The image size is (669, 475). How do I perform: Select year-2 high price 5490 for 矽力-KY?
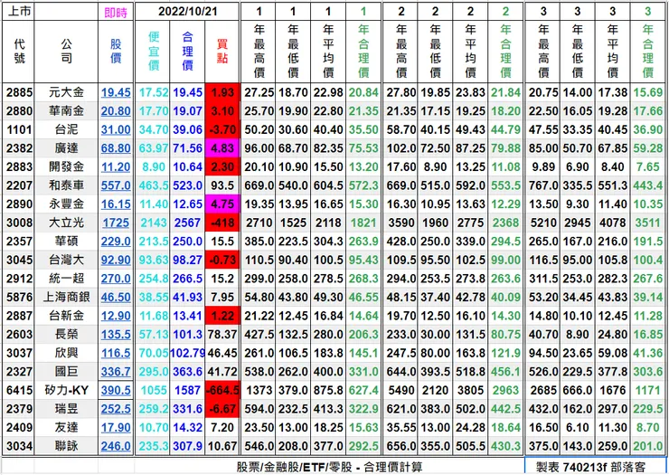[401, 391]
